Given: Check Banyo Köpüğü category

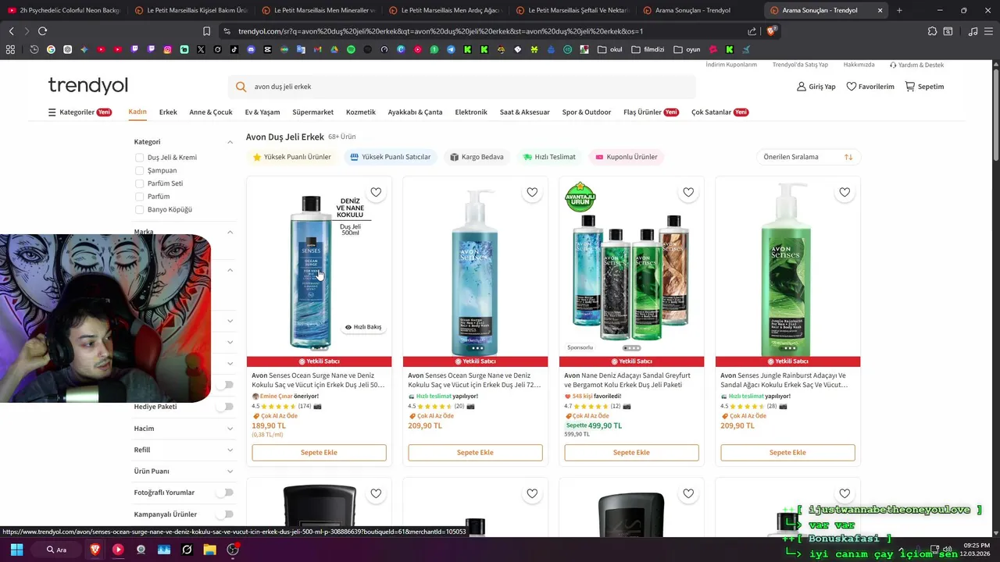Looking at the screenshot, I should click(x=140, y=209).
